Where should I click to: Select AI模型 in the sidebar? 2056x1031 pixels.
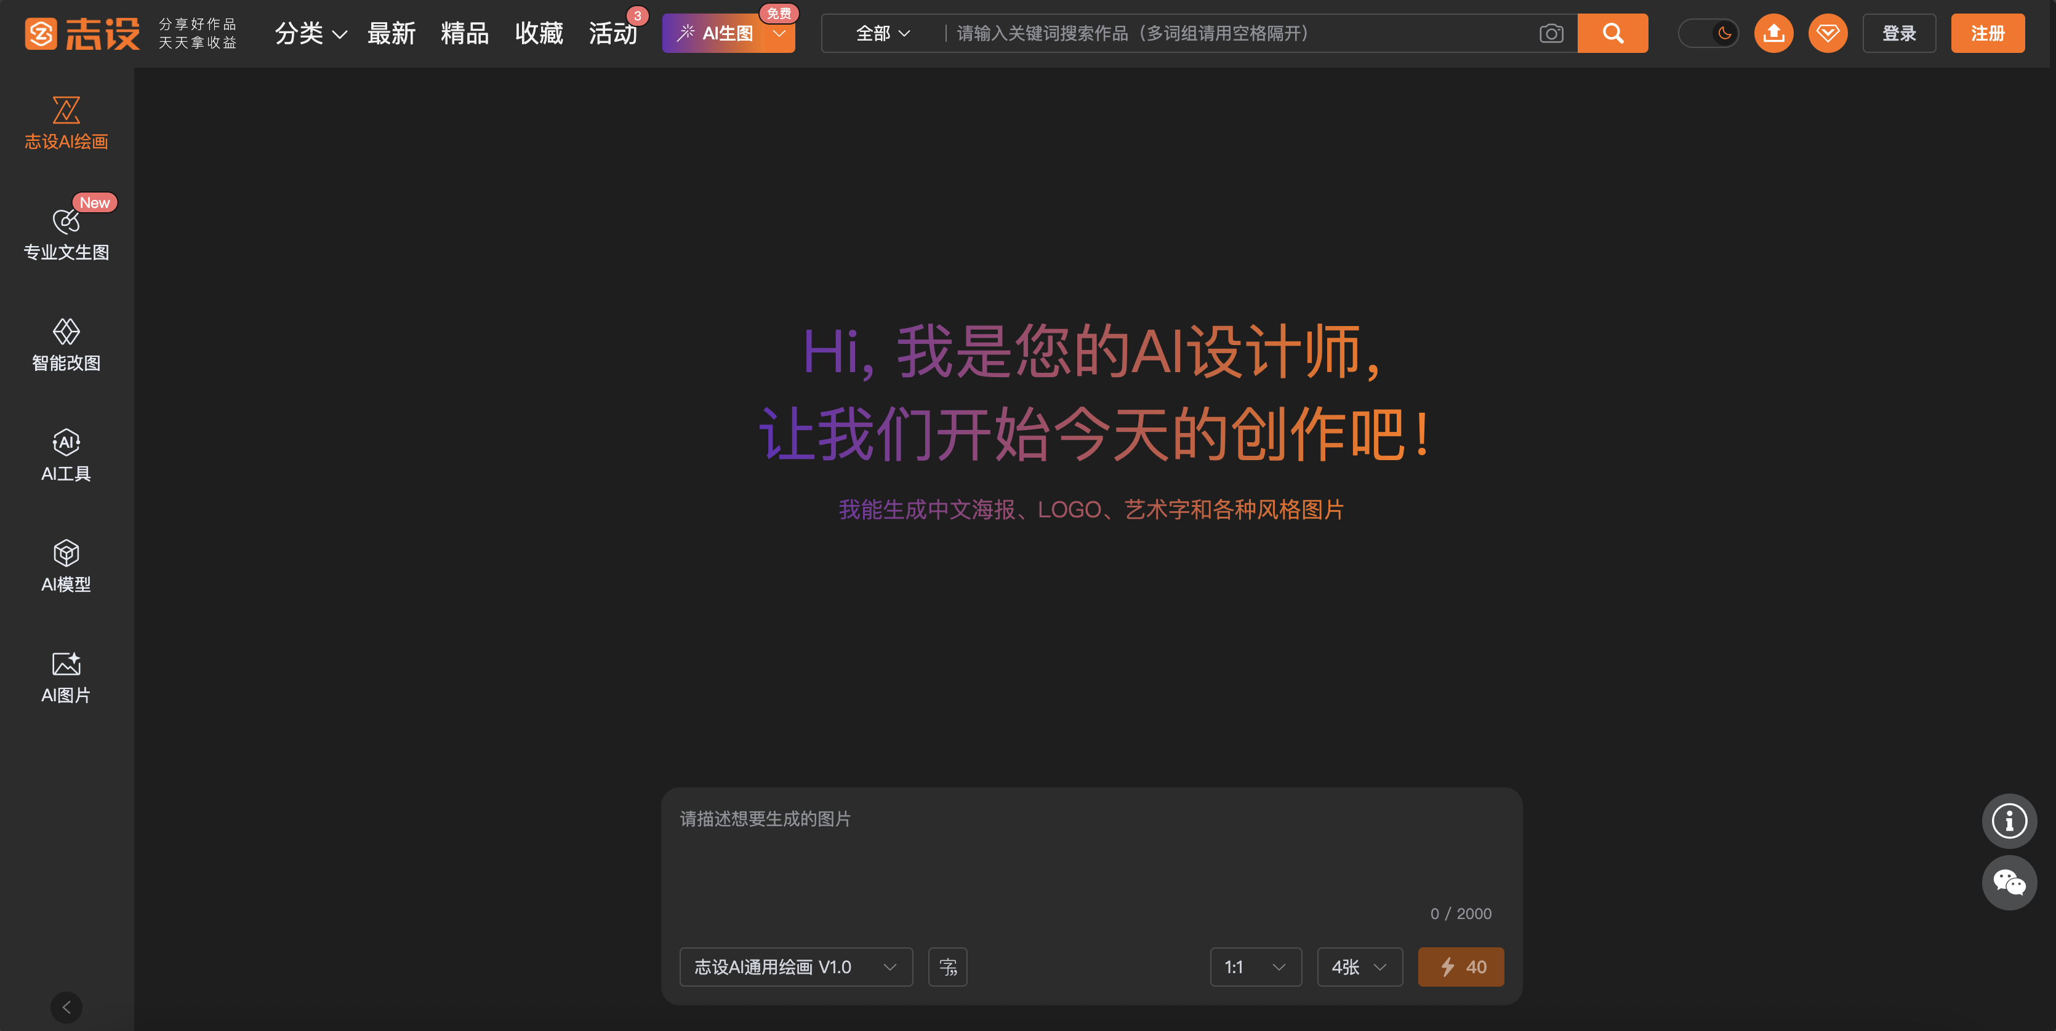pyautogui.click(x=66, y=566)
